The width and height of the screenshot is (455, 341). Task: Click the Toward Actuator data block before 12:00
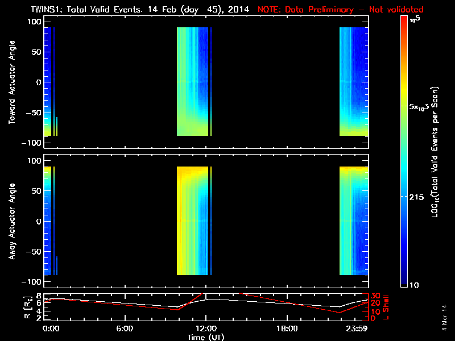point(193,81)
